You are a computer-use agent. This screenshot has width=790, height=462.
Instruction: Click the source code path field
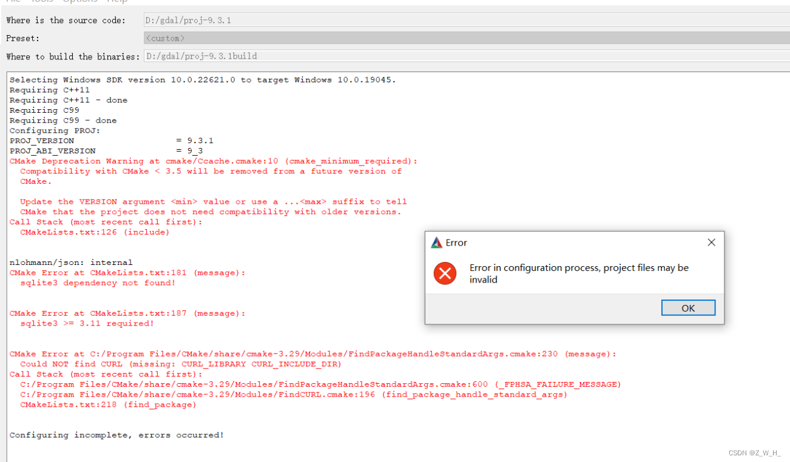click(467, 20)
